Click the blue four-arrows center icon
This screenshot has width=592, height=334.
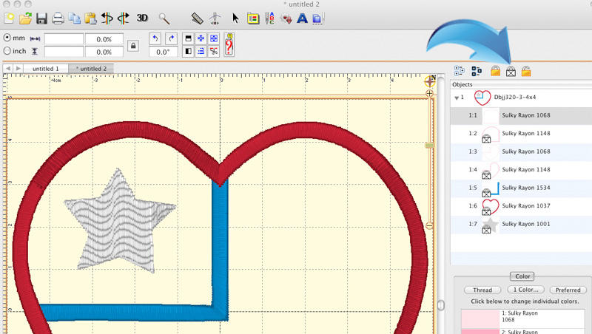[x=201, y=38]
